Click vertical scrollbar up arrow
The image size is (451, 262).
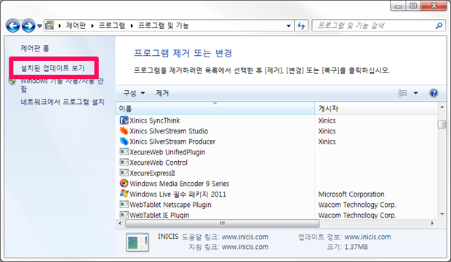coord(442,107)
